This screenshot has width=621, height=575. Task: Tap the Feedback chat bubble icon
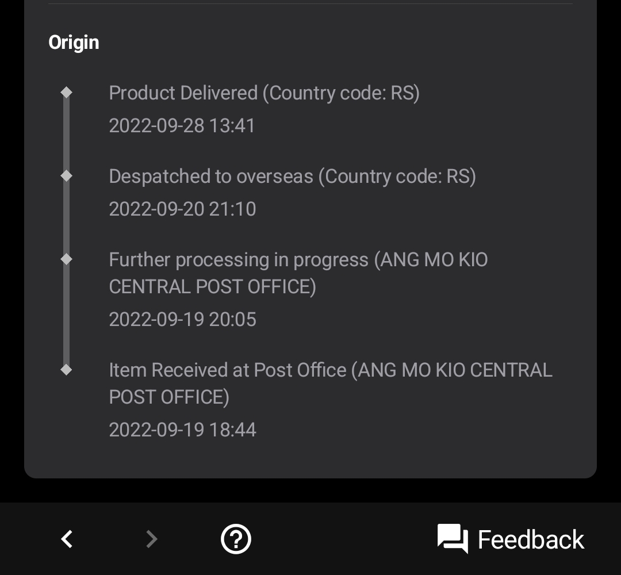(453, 539)
